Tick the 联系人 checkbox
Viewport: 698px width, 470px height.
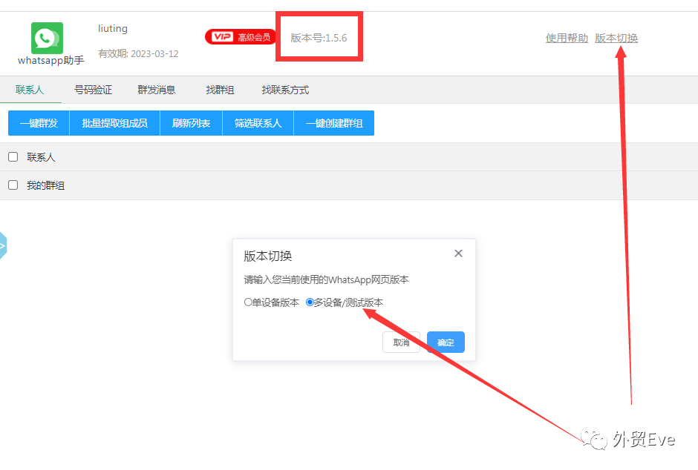tap(13, 157)
